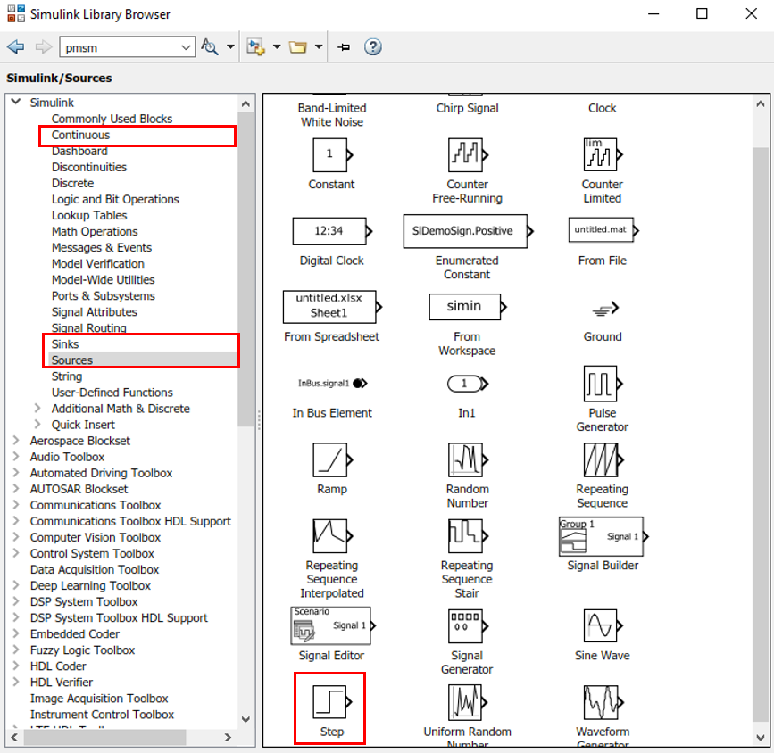The width and height of the screenshot is (774, 753).
Task: Click the search (binoculars) icon
Action: tap(209, 47)
